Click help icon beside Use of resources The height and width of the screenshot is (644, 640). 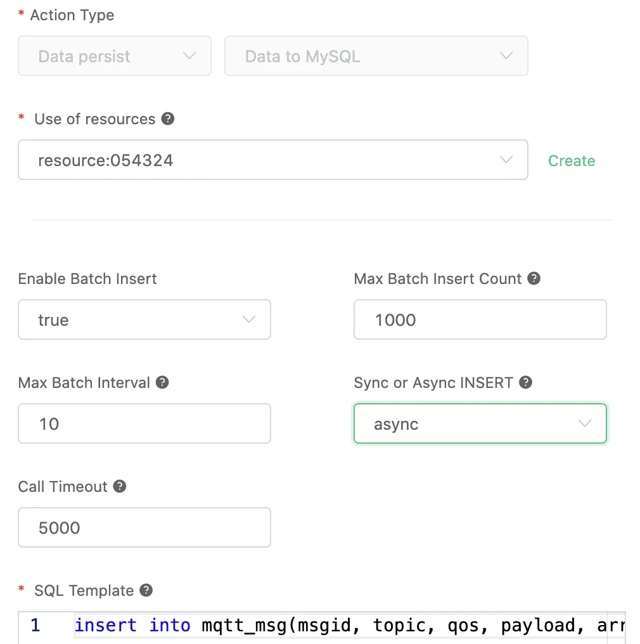coord(167,119)
